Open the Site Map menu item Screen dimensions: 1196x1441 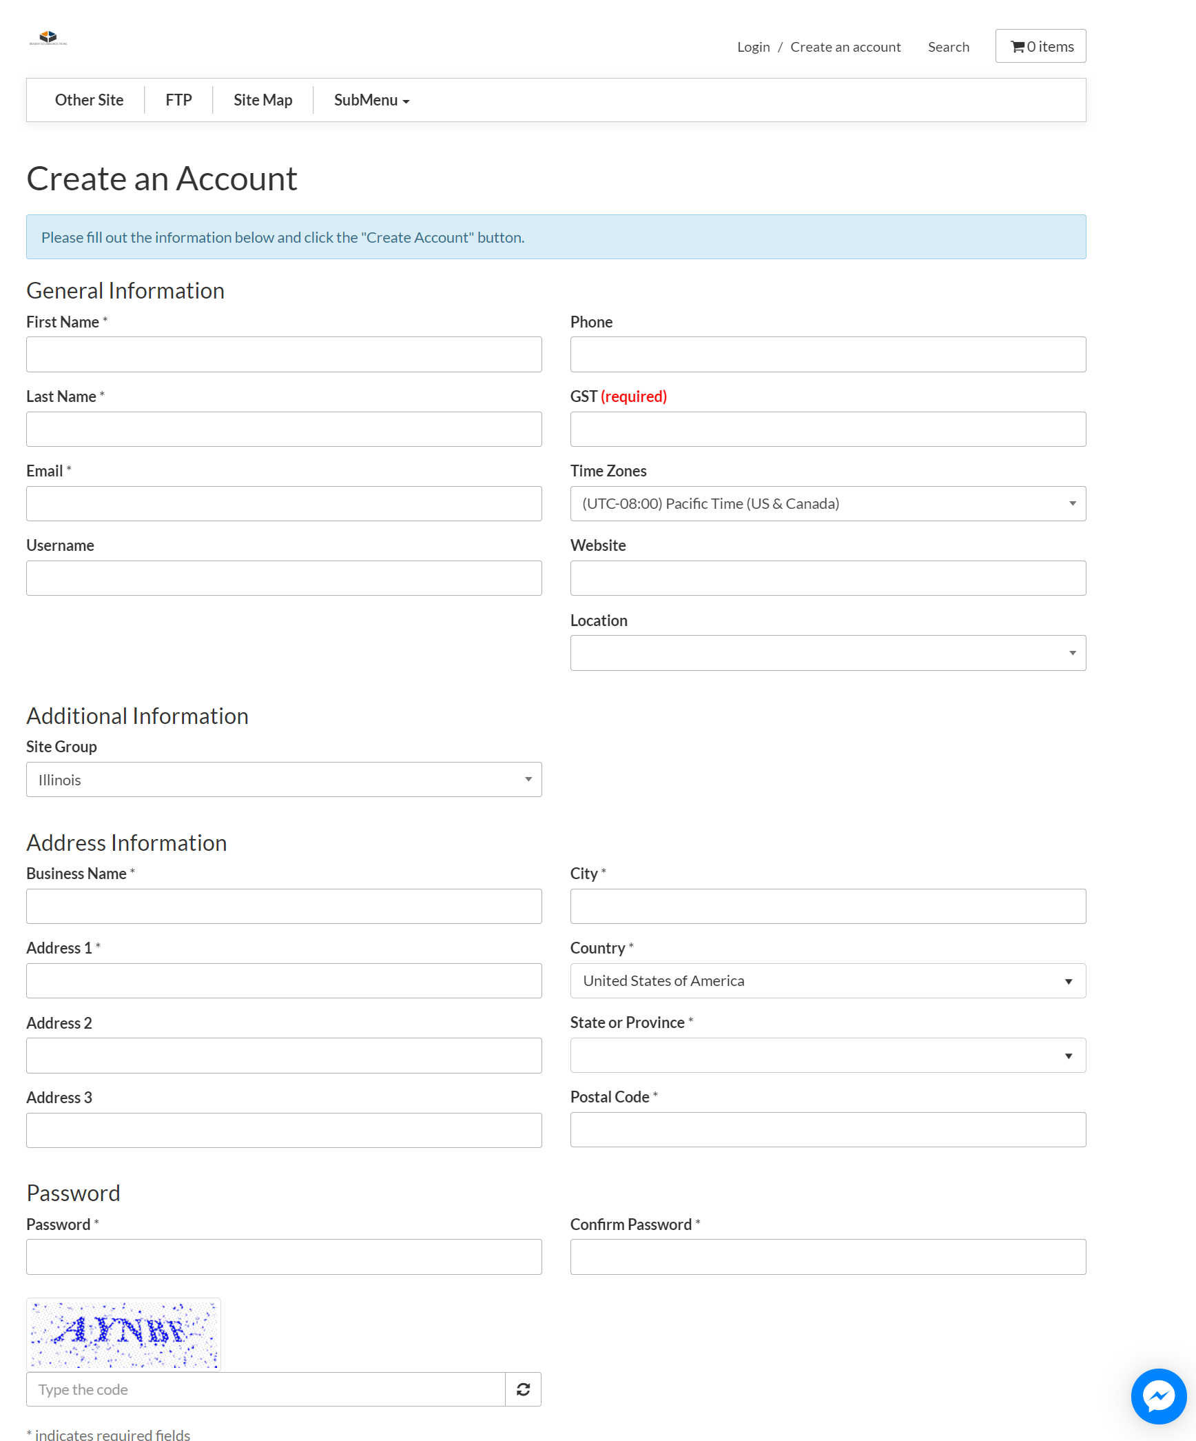coord(262,100)
